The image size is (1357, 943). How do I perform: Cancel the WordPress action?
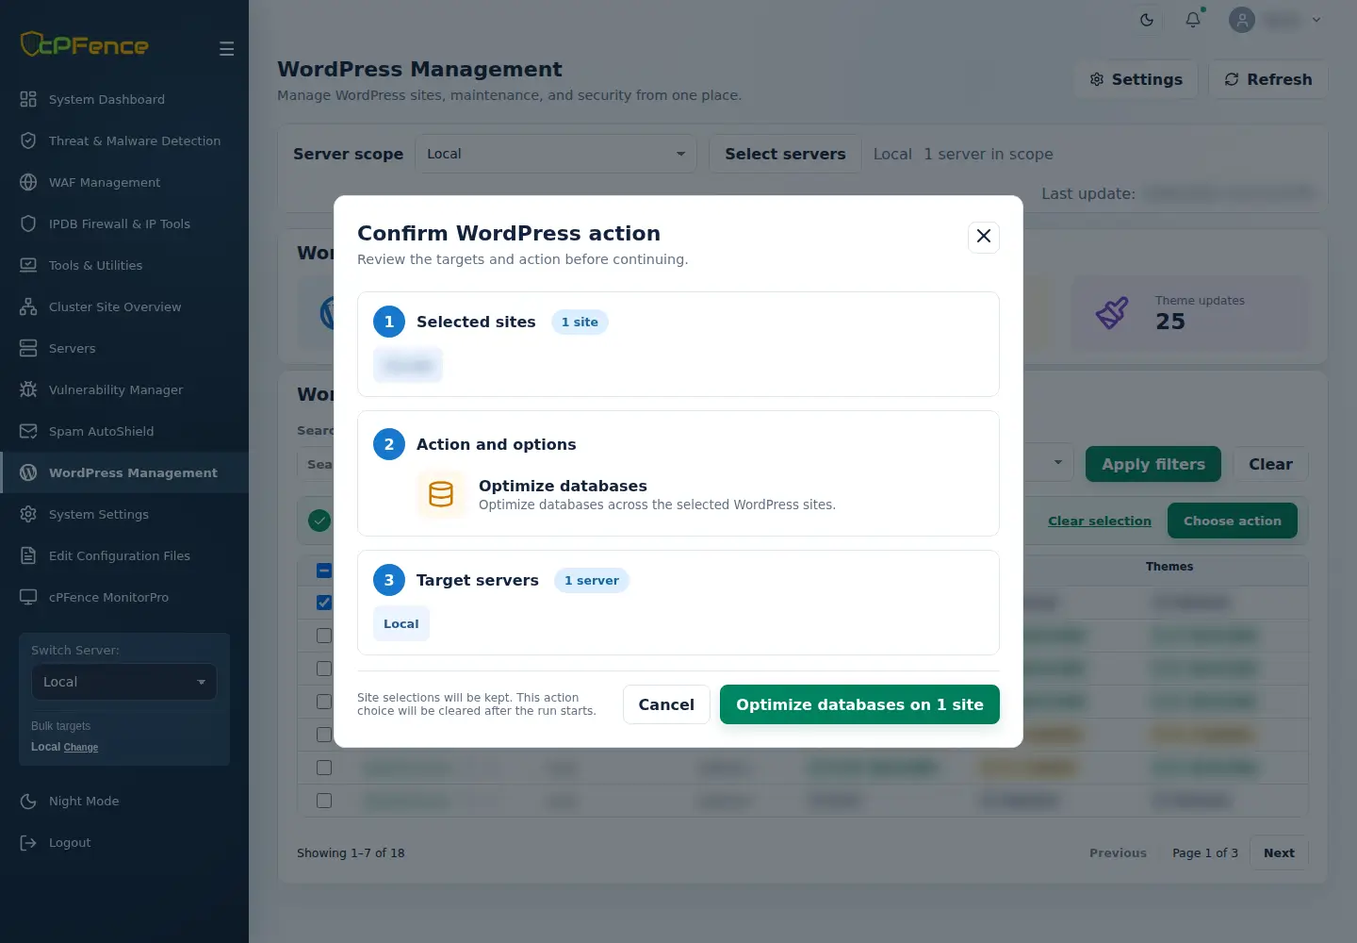(x=666, y=704)
